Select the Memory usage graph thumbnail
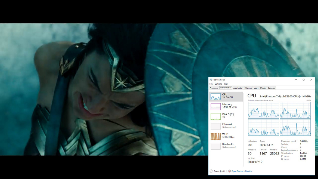 point(216,107)
